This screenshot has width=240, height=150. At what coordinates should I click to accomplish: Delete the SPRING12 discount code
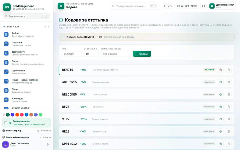coord(228,144)
